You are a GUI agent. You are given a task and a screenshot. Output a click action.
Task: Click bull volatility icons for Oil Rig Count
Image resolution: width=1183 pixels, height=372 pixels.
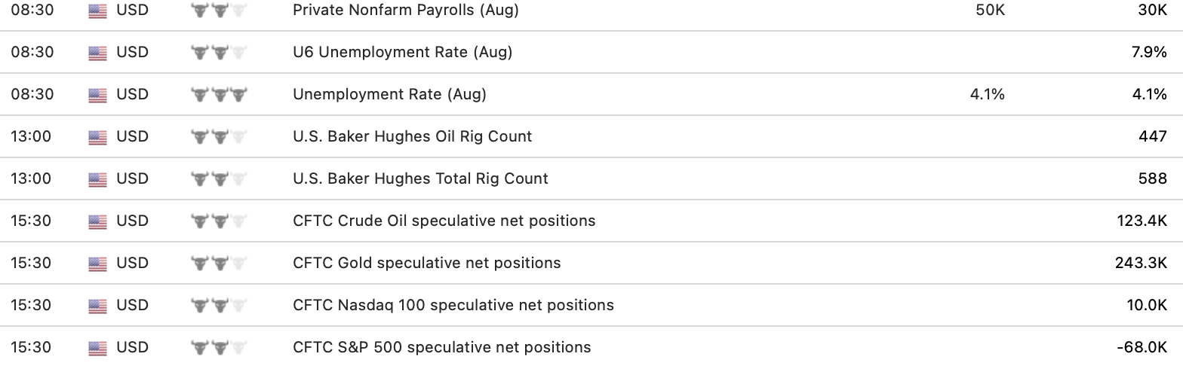(220, 137)
